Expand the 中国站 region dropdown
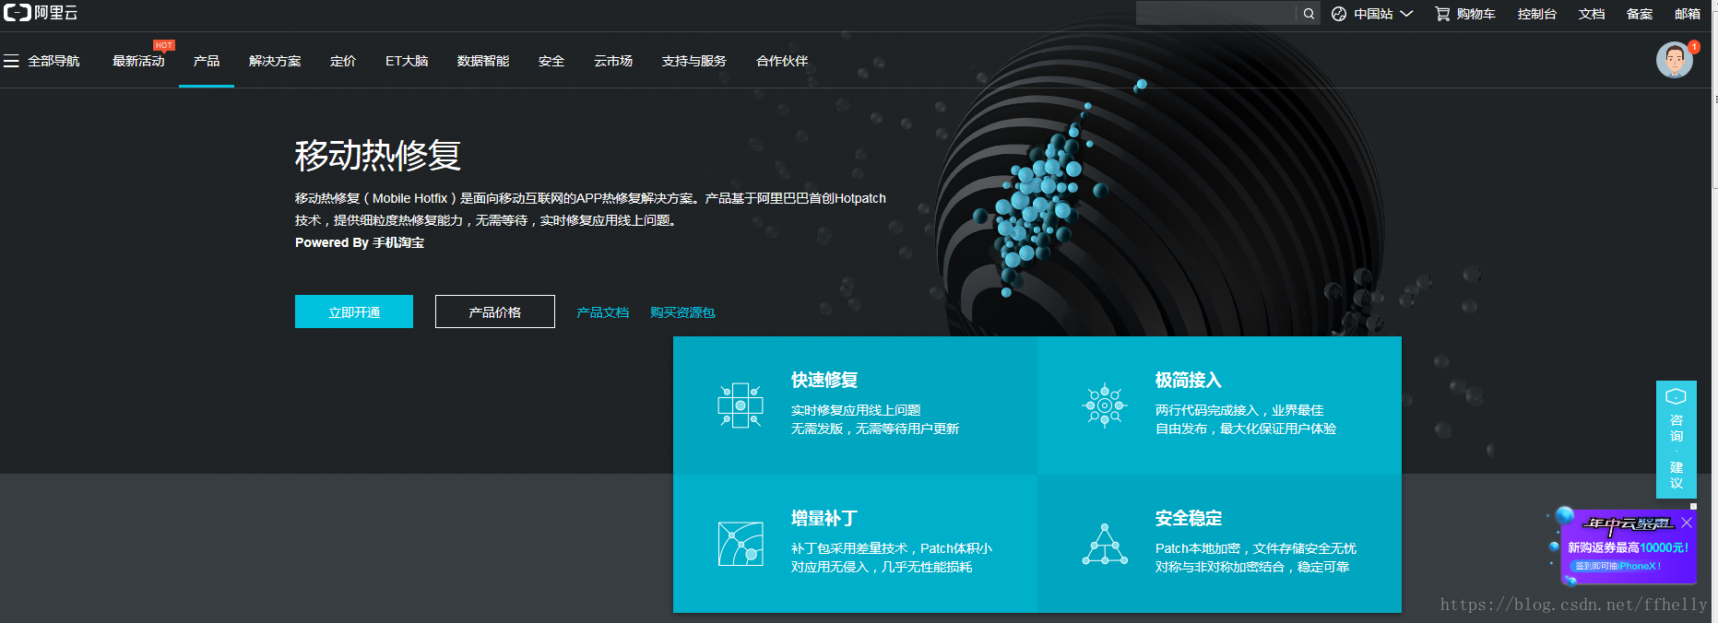The height and width of the screenshot is (623, 1718). (x=1406, y=14)
